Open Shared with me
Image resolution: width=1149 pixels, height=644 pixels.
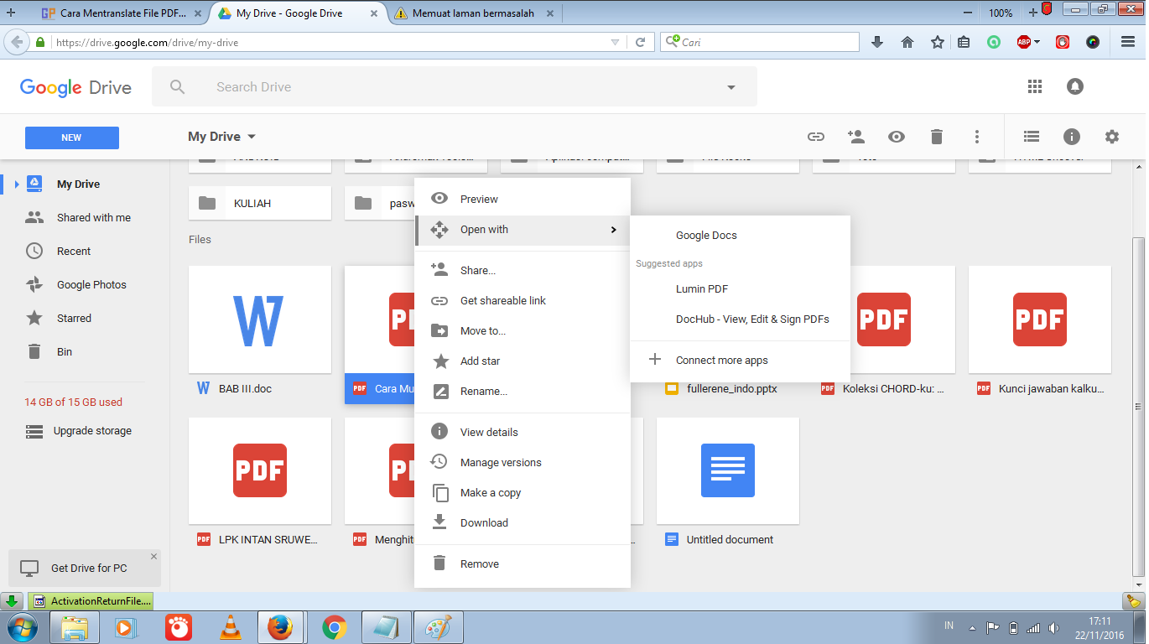[94, 218]
